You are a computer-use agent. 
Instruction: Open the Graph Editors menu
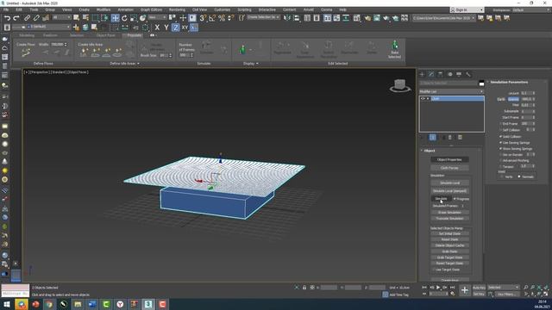pos(152,9)
